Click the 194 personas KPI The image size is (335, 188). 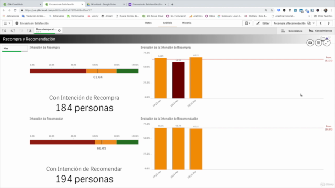pos(84,179)
